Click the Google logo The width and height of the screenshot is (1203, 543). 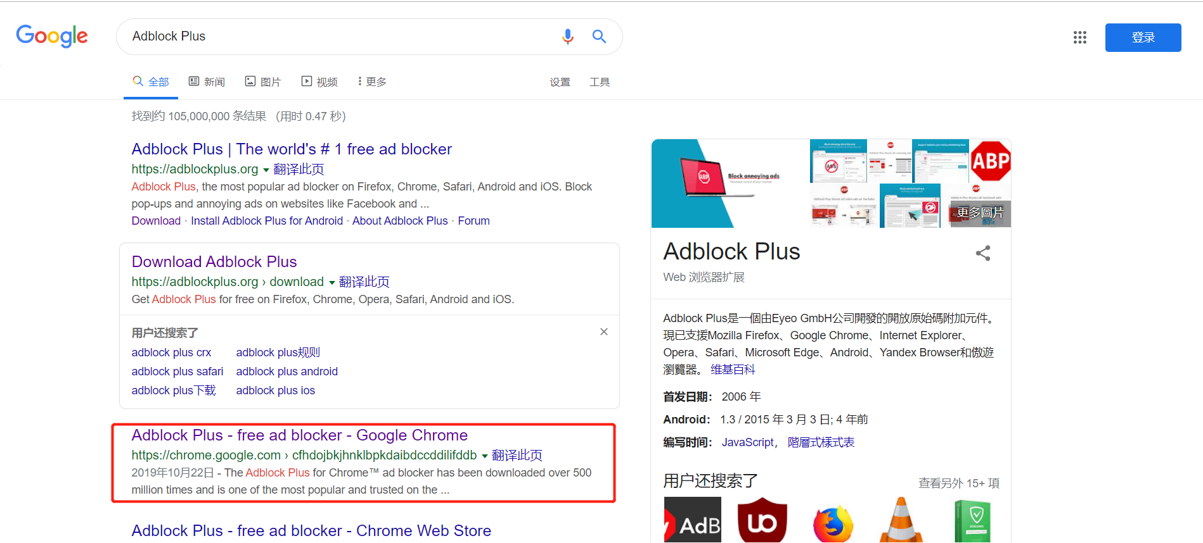[x=52, y=36]
